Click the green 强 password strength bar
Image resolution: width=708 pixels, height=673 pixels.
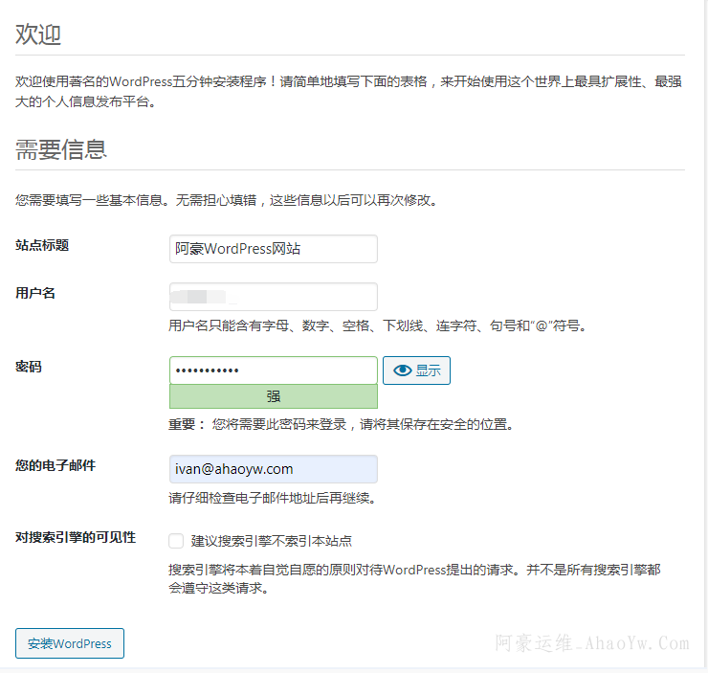click(273, 396)
